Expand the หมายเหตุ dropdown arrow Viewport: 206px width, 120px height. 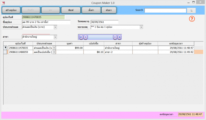pos(141,27)
